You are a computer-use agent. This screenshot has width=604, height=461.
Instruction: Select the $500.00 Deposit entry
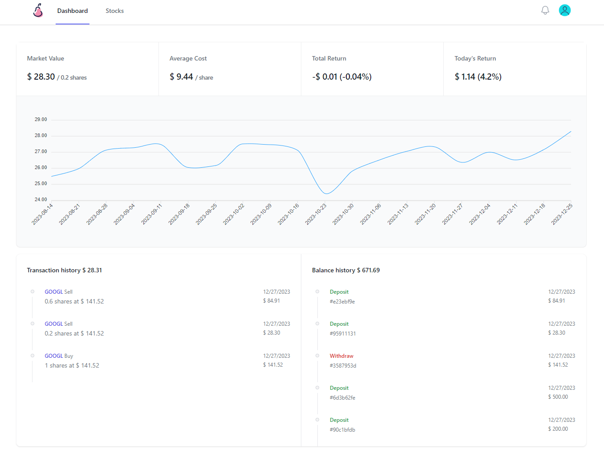click(x=339, y=388)
